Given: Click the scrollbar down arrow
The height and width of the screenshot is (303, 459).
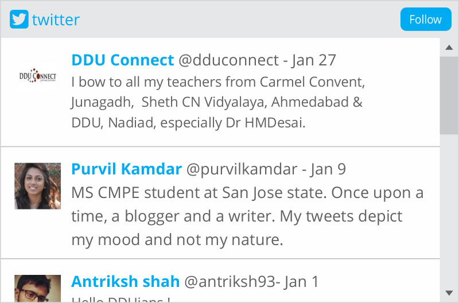Looking at the screenshot, I should tap(449, 293).
